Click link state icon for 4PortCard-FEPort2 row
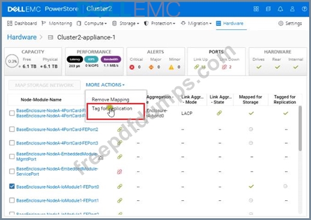The image size is (311, 220). tap(119, 129)
